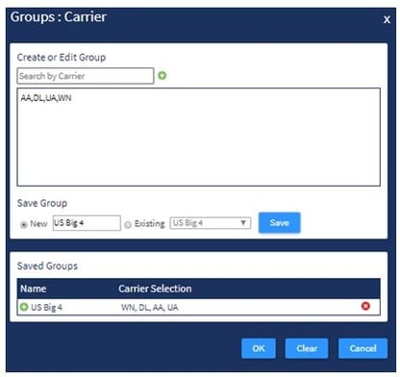Screen dimensions: 400x377
Task: Click the Save Group label
Action: point(42,203)
